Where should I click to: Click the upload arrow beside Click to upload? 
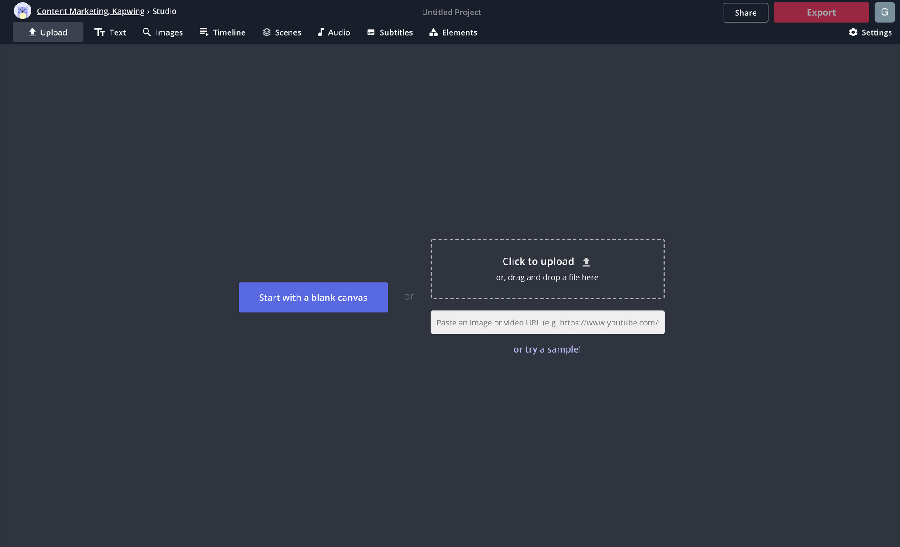click(x=586, y=262)
